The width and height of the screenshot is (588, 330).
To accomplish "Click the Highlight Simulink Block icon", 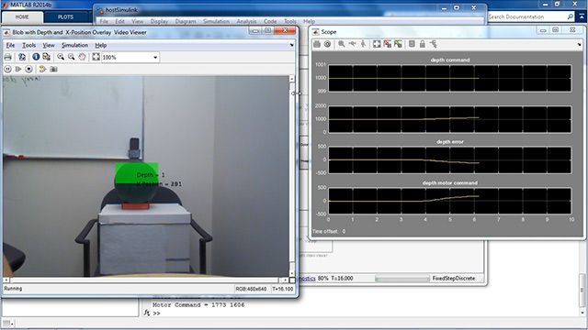I will (43, 69).
